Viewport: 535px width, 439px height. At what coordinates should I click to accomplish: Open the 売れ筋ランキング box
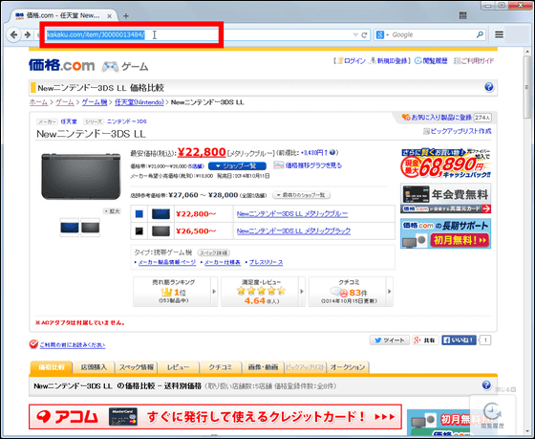175,292
